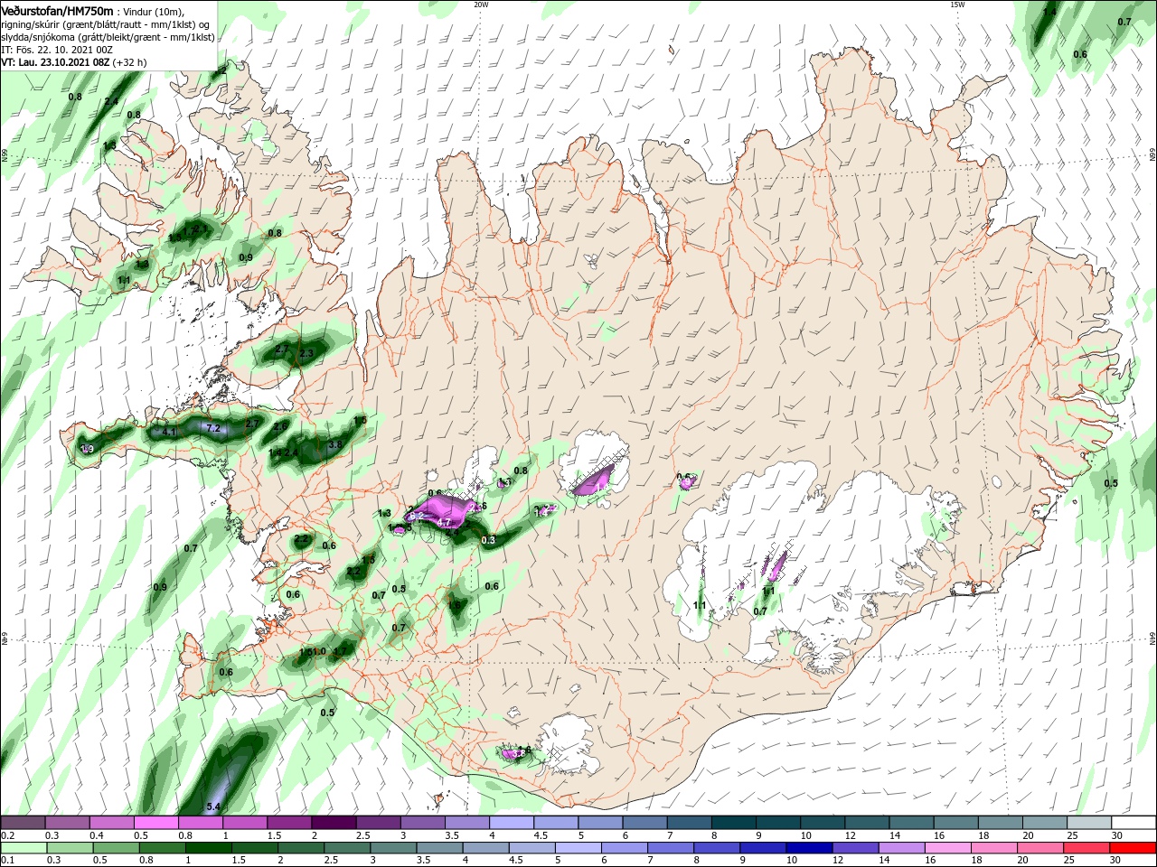Screen dimensions: 1157x867
Task: Click the 'VT: Lau. 23.10.2021 08Z' valid time text
Action: click(x=55, y=62)
